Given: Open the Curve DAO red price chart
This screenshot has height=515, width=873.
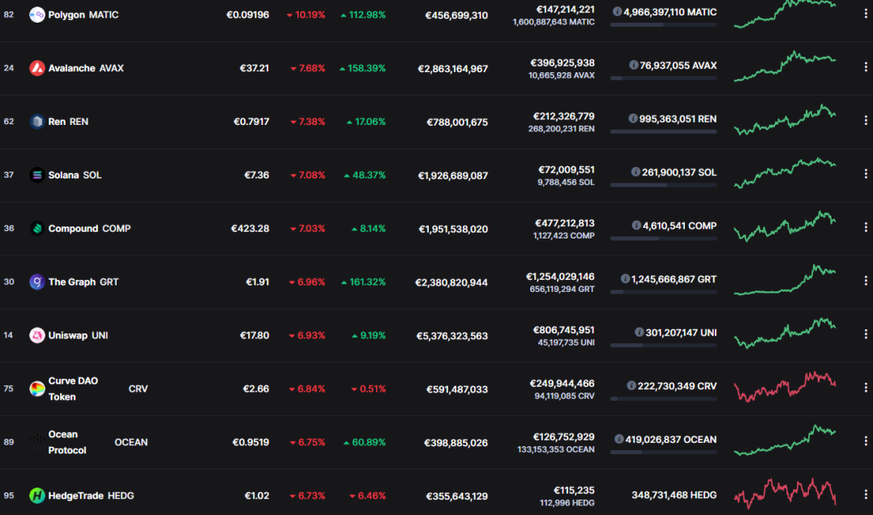Looking at the screenshot, I should (x=785, y=387).
